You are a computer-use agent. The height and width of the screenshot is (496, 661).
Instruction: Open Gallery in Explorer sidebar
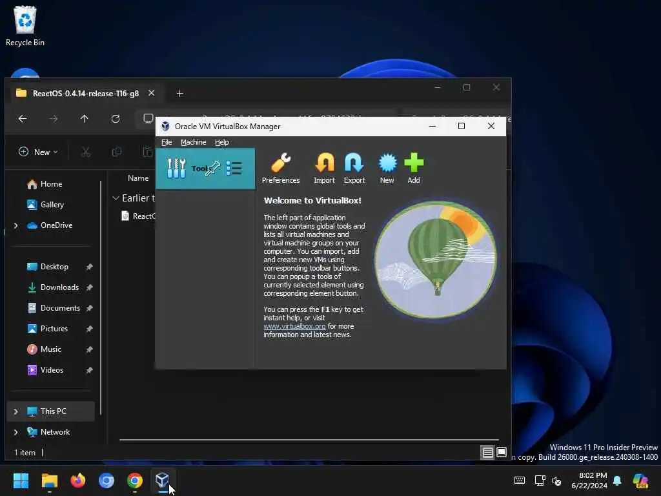click(x=46, y=205)
